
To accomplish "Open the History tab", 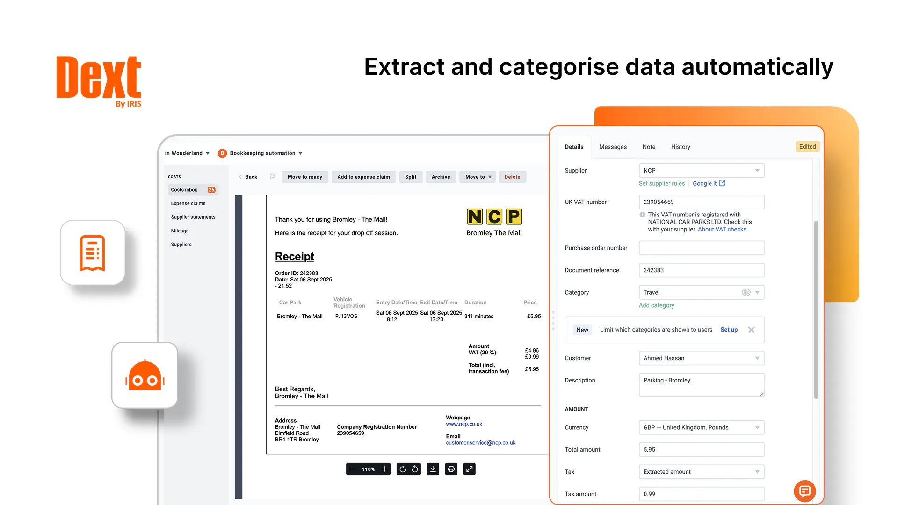I will (681, 147).
